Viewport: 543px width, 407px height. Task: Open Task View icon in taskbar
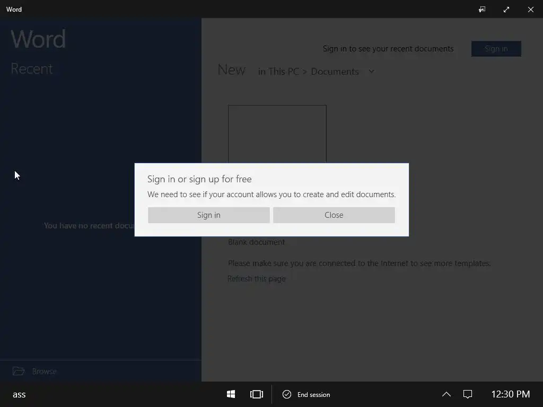[257, 394]
